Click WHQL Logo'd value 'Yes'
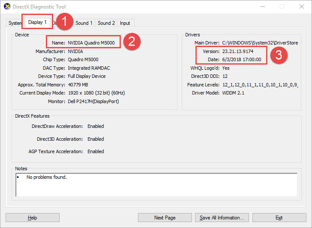The width and height of the screenshot is (312, 228). [x=226, y=68]
